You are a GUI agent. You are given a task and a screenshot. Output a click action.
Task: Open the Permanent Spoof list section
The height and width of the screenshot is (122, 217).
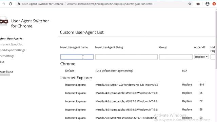click(x=11, y=44)
